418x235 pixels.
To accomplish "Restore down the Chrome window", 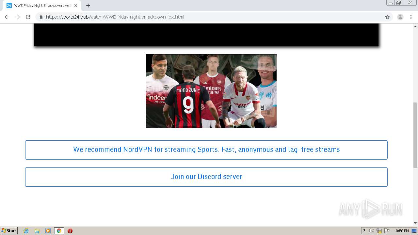I will pyautogui.click(x=399, y=3).
